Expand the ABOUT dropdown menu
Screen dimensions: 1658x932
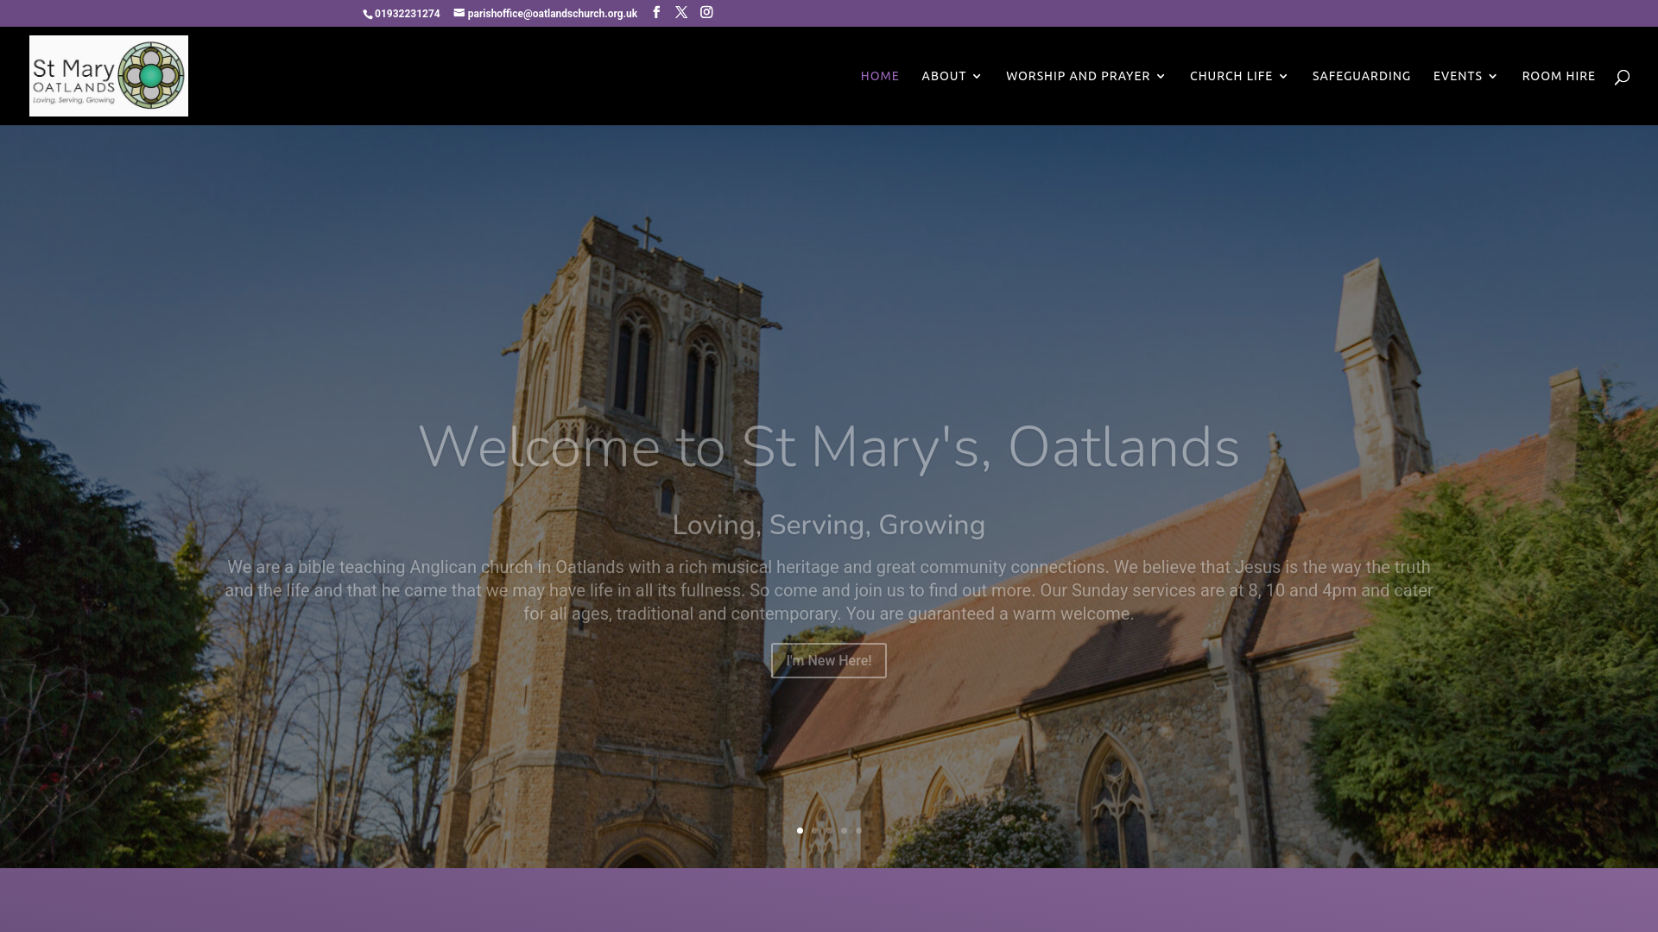coord(952,76)
